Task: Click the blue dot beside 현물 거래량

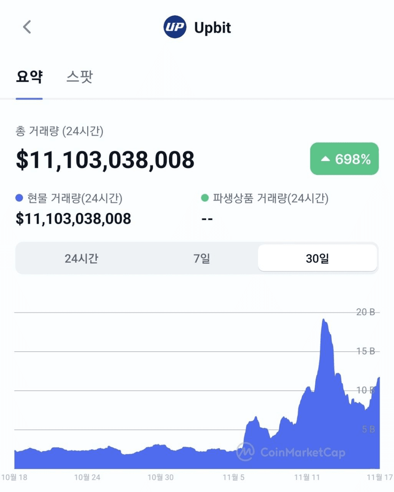Action: tap(19, 198)
